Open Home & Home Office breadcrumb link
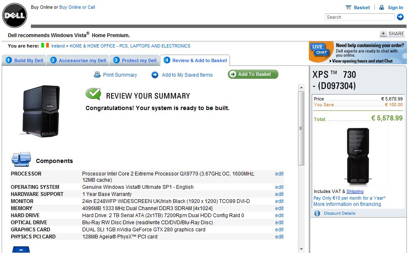 pyautogui.click(x=130, y=46)
